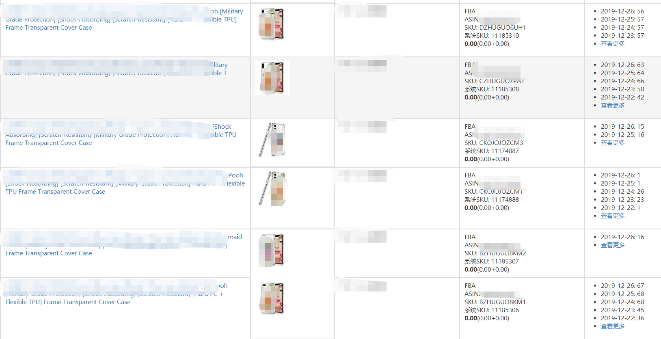Open thumbnail for system SKU 11185307 row
The width and height of the screenshot is (661, 339).
272,250
